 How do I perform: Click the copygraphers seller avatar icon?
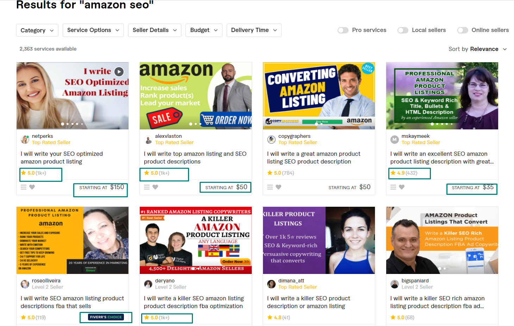tap(271, 139)
